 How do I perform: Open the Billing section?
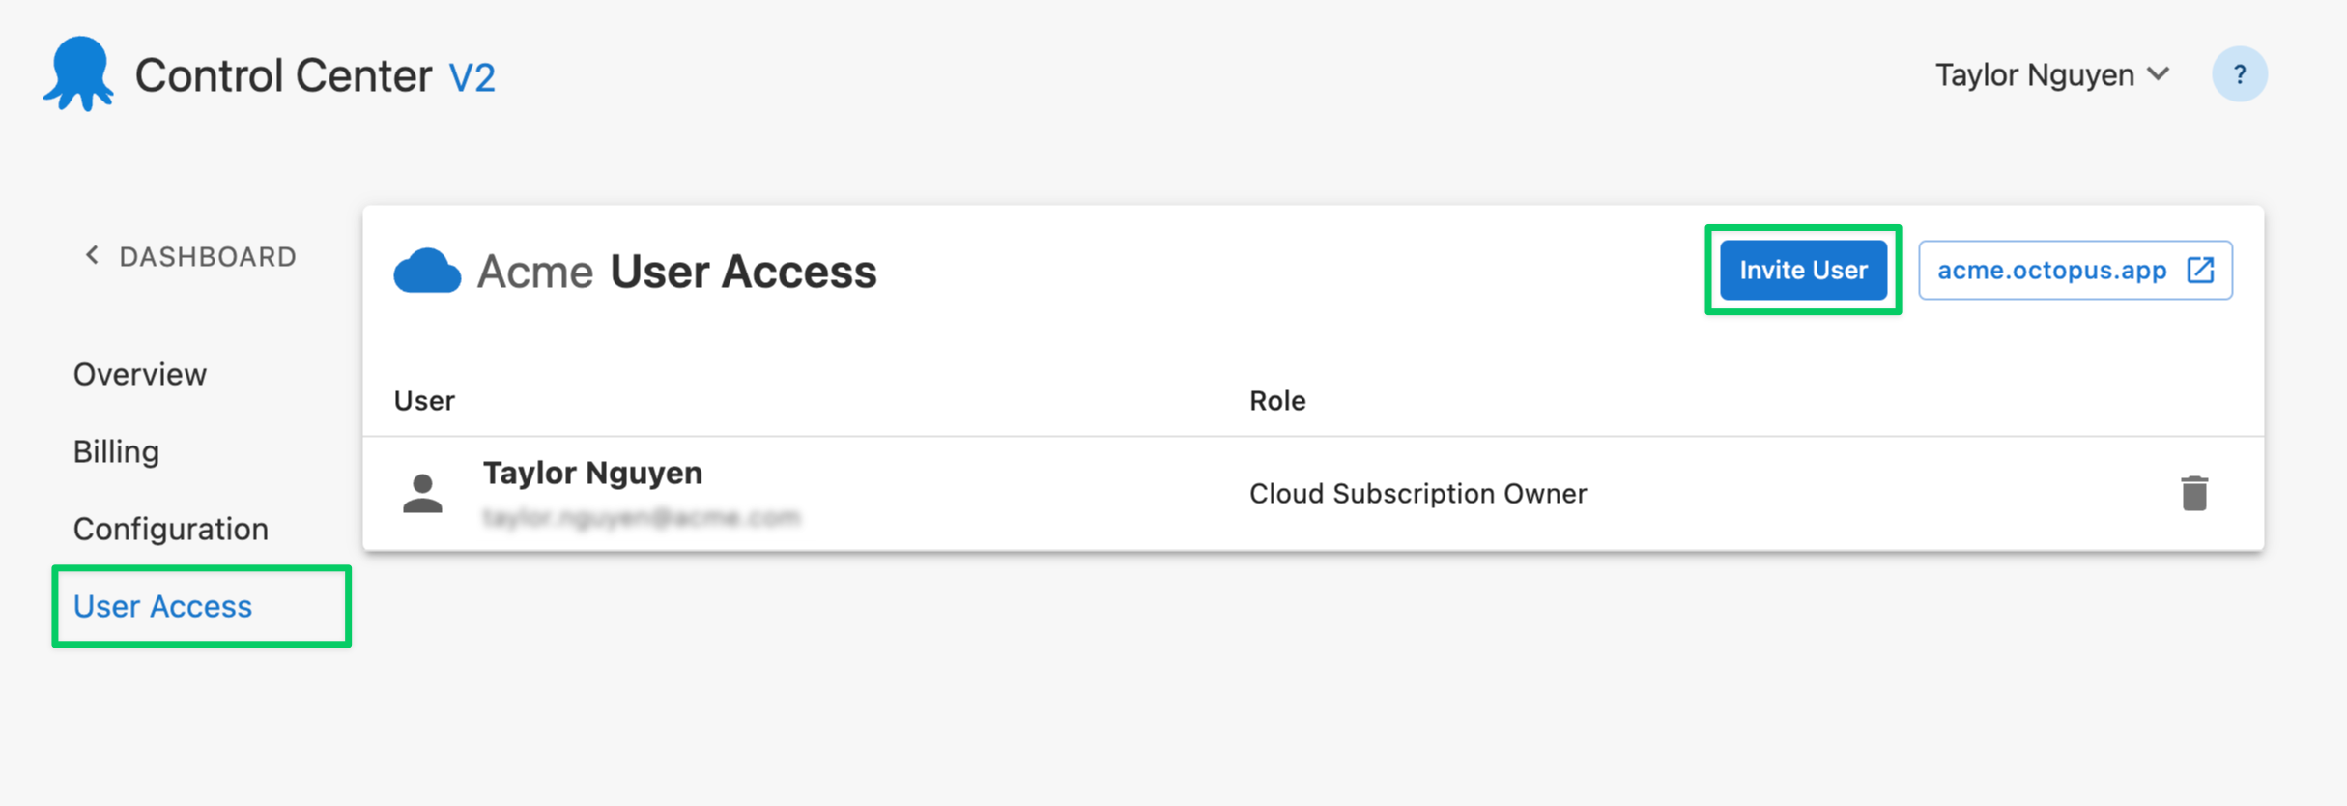click(117, 451)
